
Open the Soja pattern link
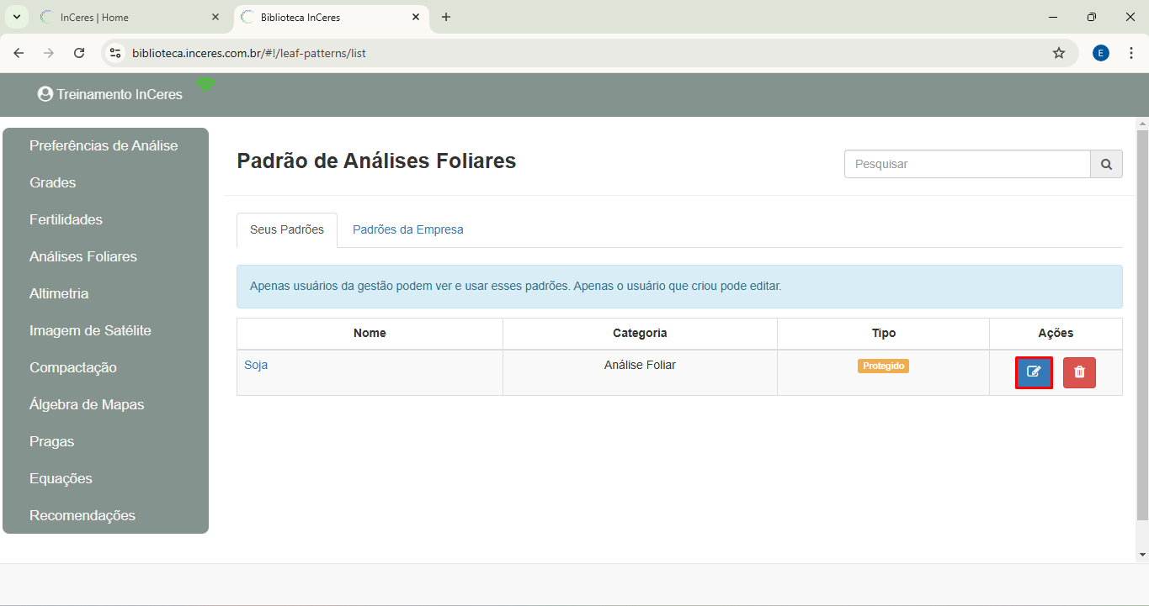point(256,365)
